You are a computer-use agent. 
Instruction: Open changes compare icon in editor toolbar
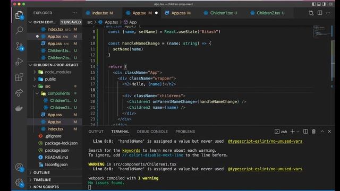pos(311,13)
